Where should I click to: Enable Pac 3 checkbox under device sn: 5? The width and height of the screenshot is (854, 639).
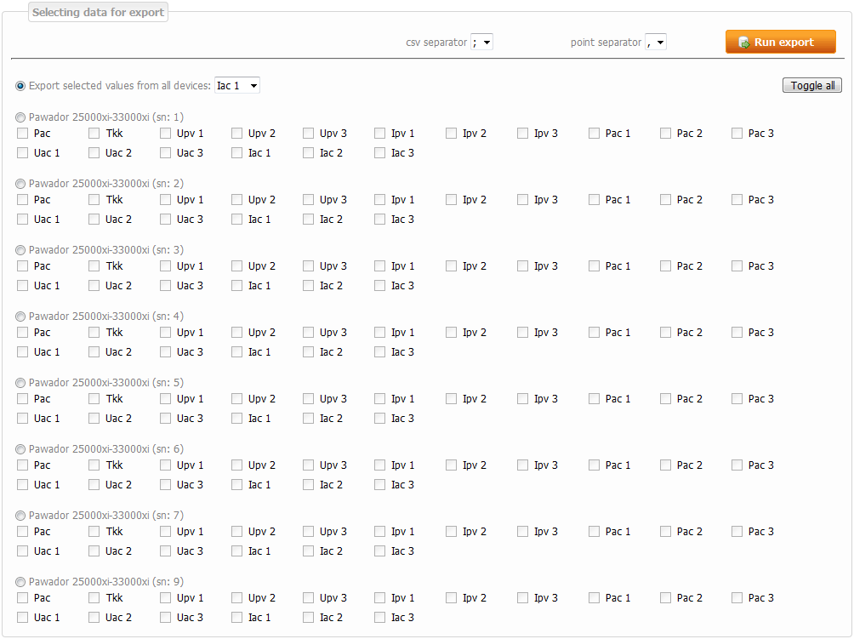click(737, 399)
